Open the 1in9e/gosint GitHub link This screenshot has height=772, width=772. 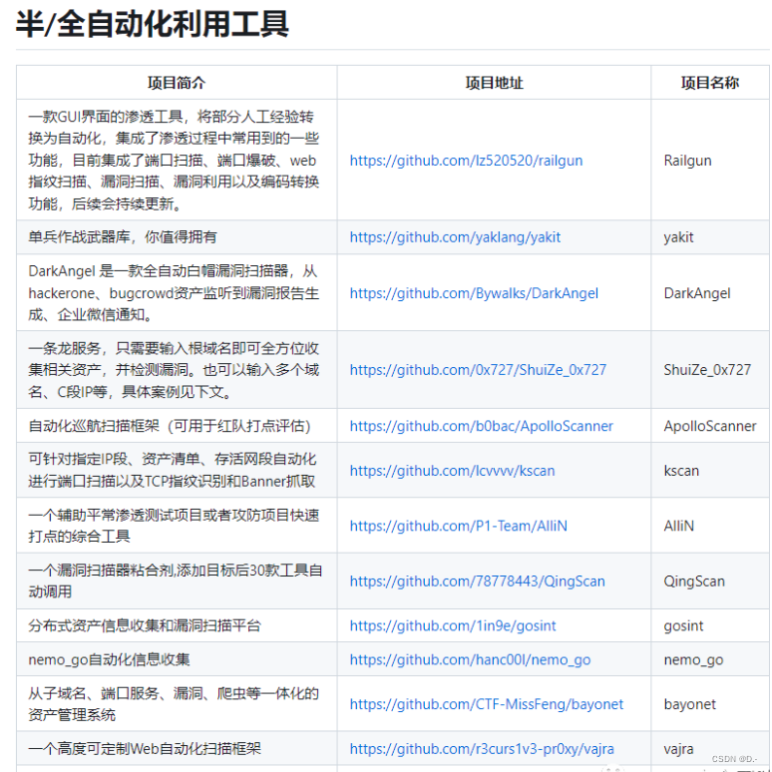point(453,625)
